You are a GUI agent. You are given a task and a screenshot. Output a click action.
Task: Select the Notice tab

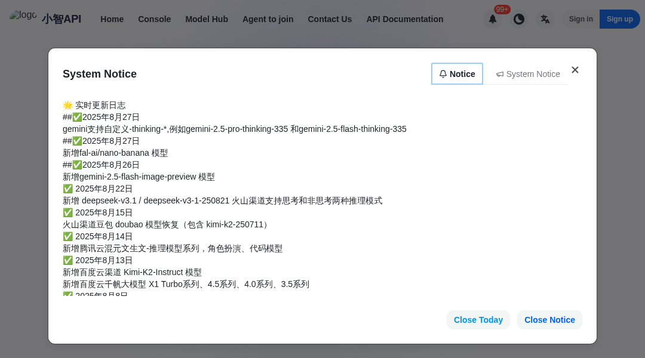tap(457, 73)
